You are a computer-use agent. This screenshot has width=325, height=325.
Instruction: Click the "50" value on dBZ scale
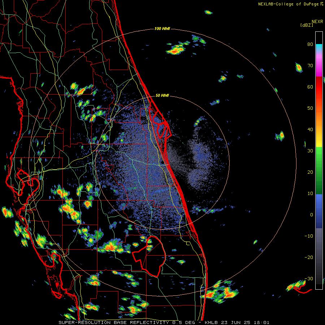tap(310, 108)
